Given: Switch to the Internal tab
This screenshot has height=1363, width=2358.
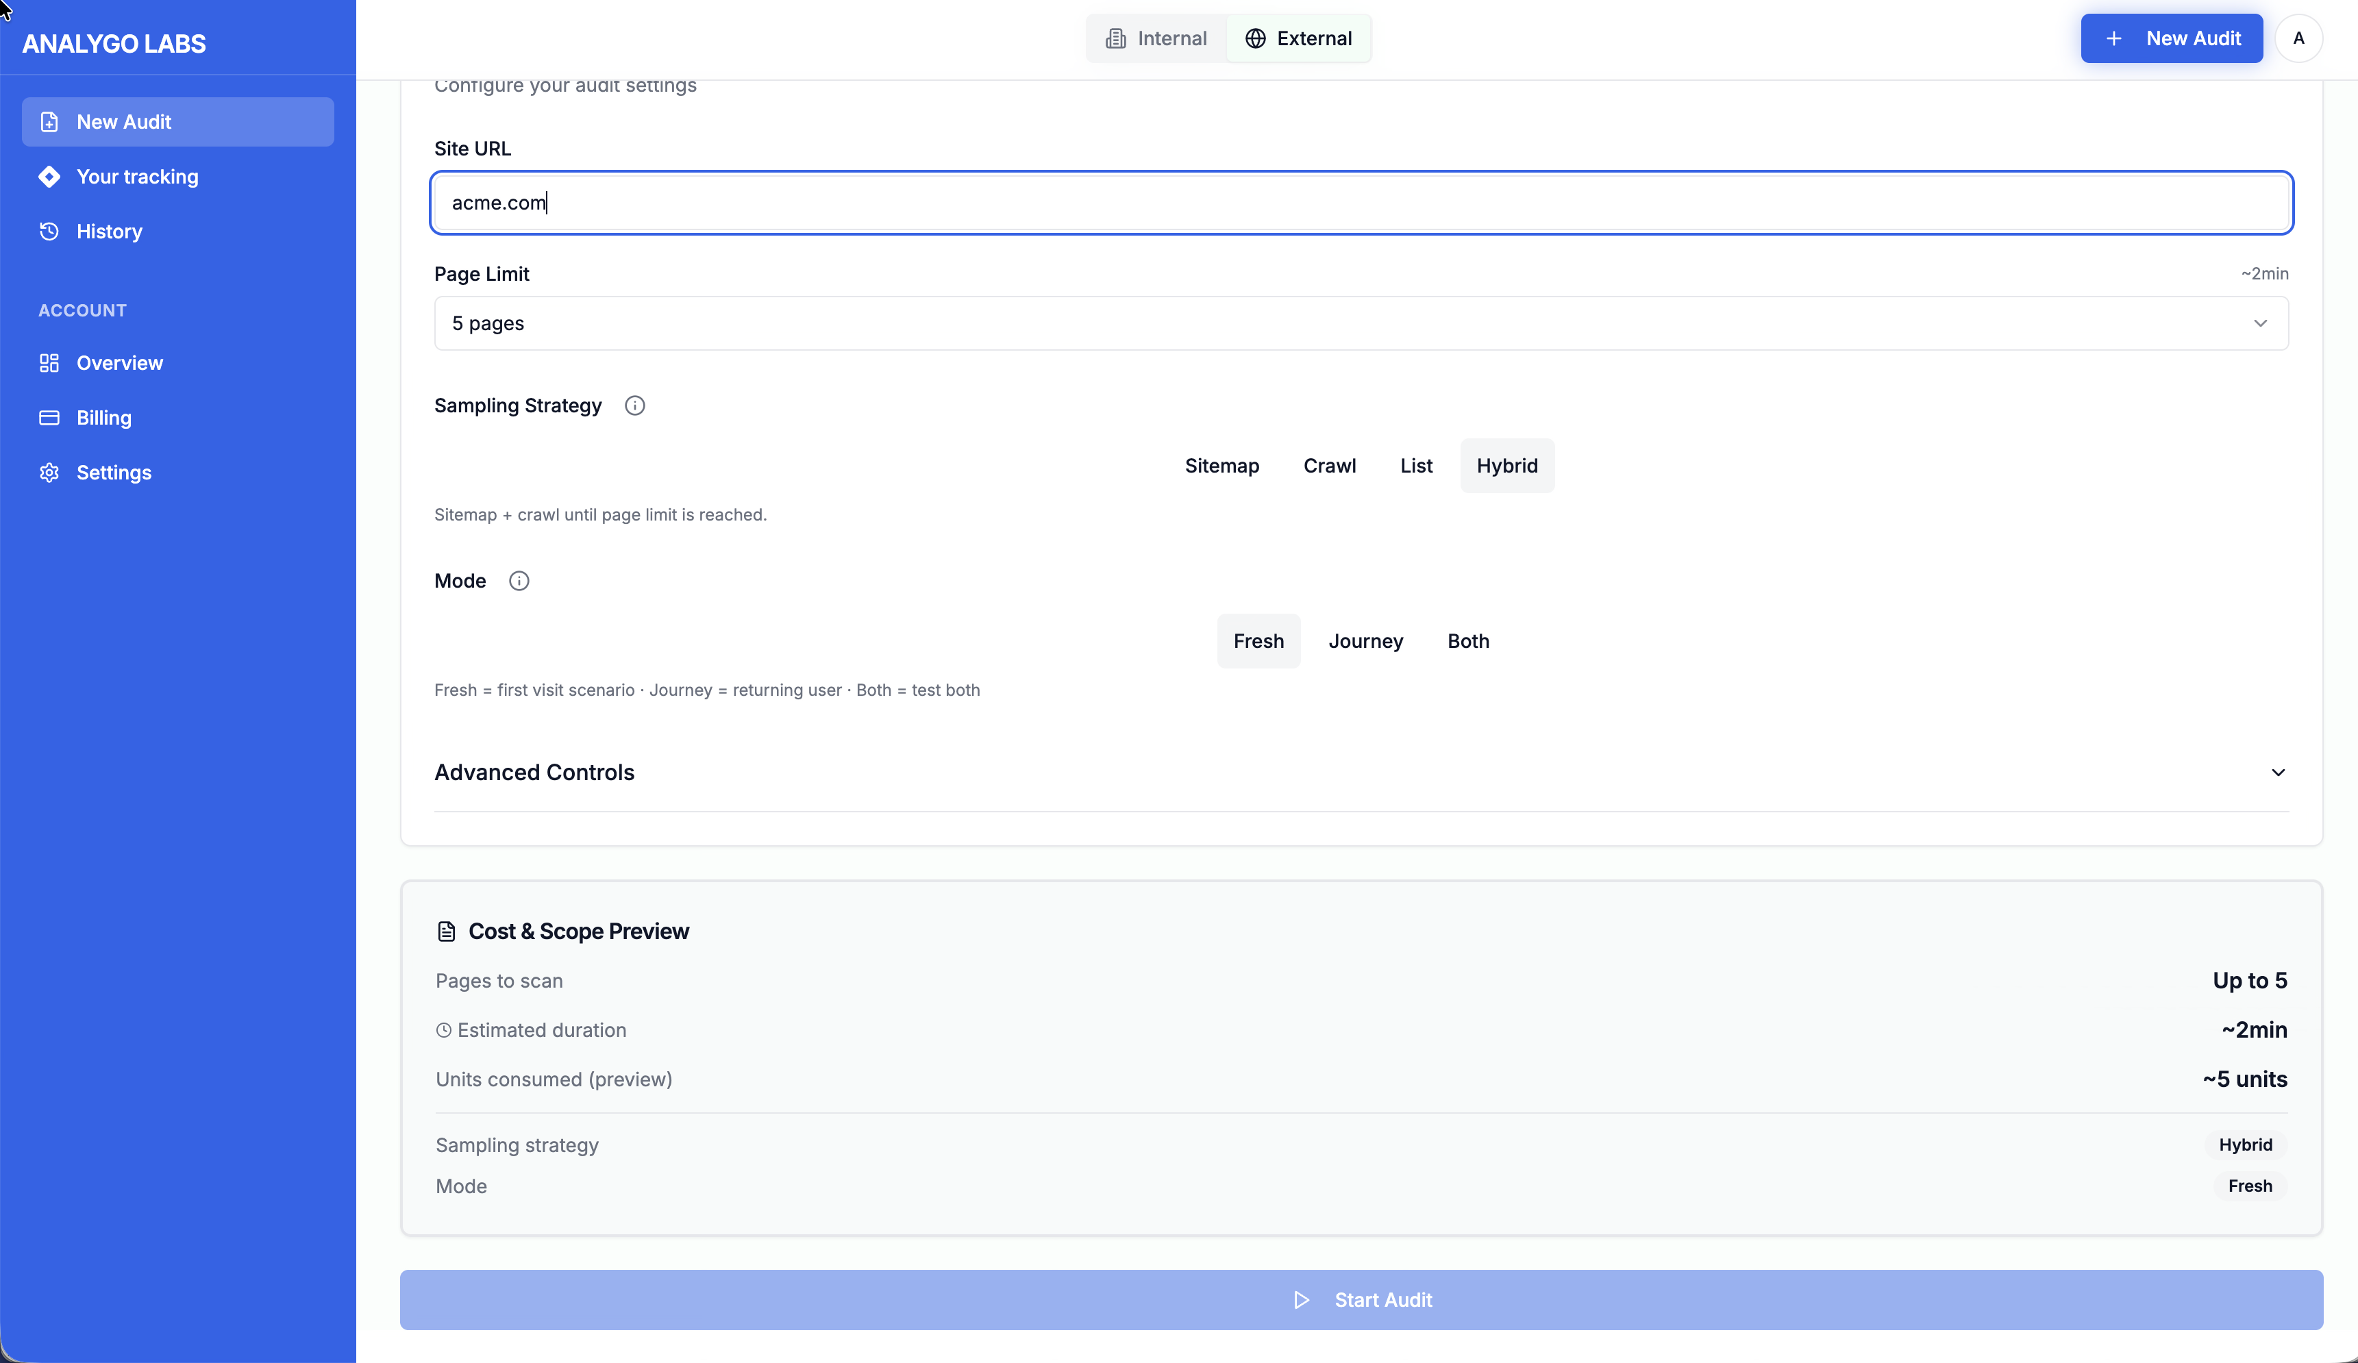Looking at the screenshot, I should (x=1156, y=38).
